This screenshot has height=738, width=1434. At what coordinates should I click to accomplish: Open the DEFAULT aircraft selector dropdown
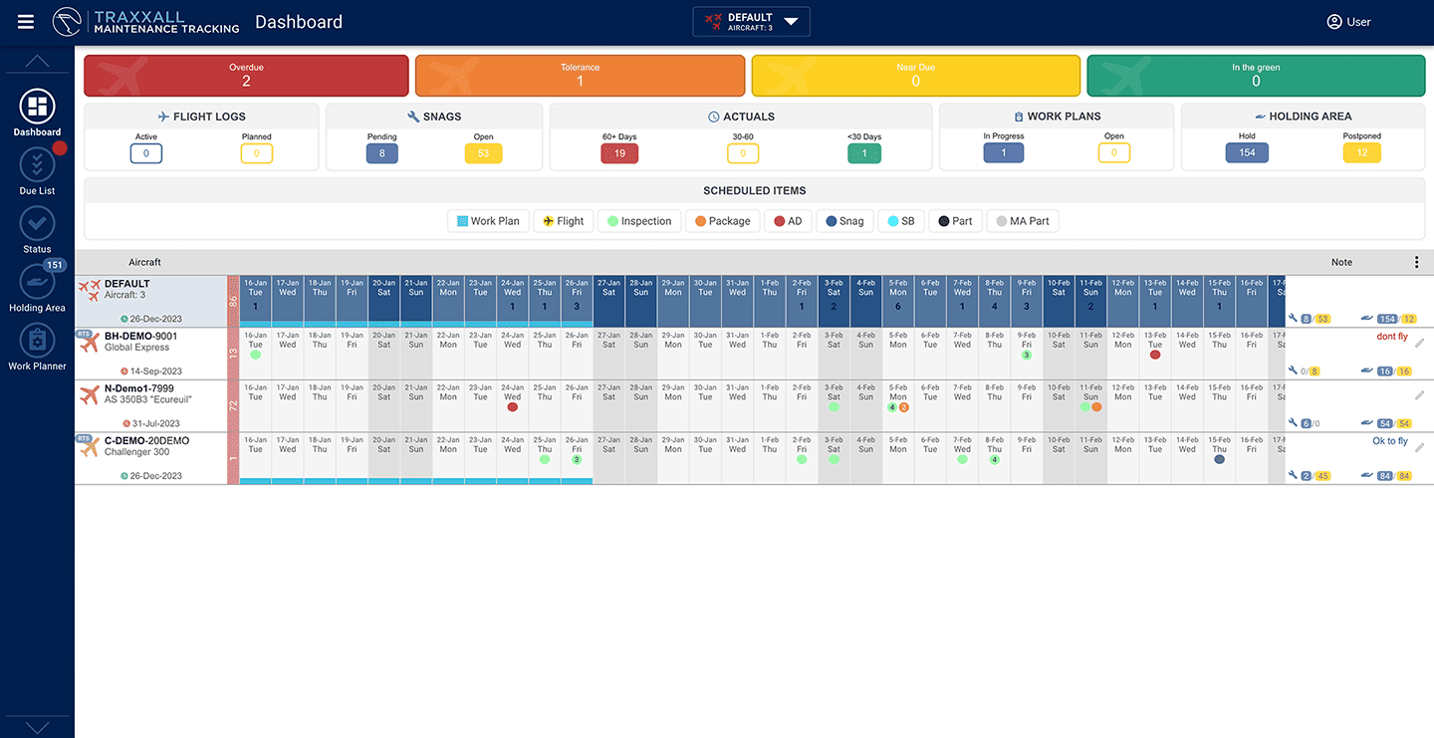tap(752, 21)
